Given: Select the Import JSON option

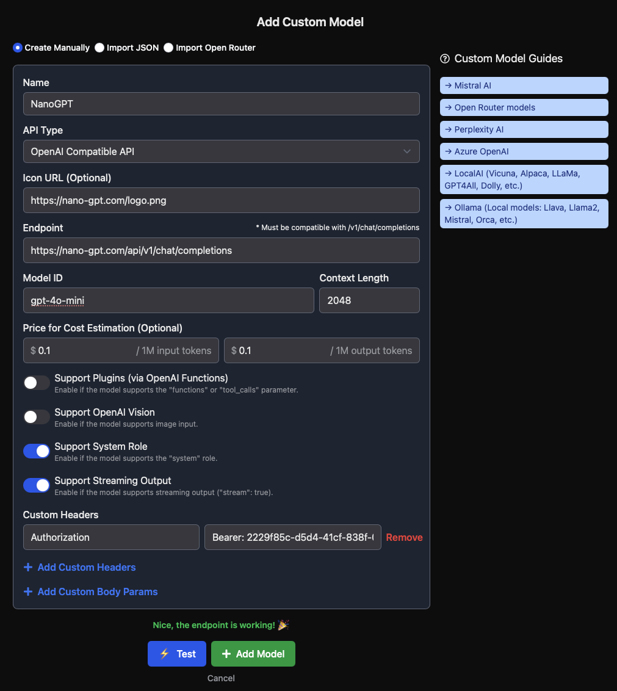Looking at the screenshot, I should click(x=99, y=47).
